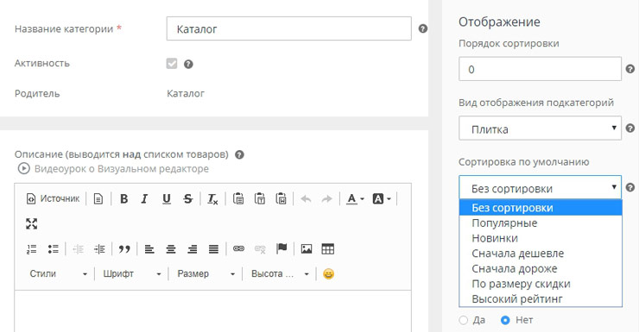The width and height of the screenshot is (639, 332).
Task: Click the decrease indent icon
Action: click(x=78, y=248)
